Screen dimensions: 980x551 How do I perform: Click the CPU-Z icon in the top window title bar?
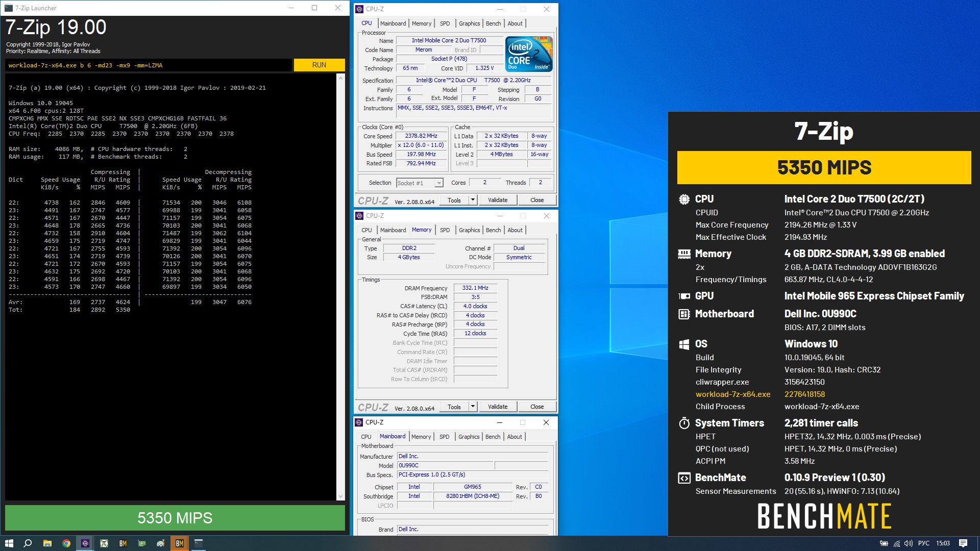360,9
